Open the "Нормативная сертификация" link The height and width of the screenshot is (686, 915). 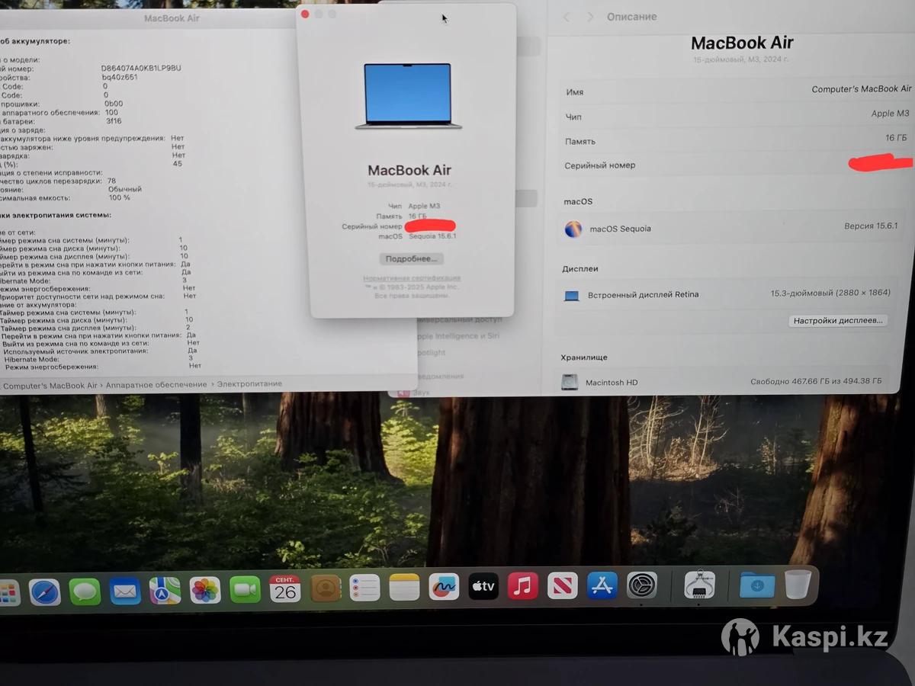click(x=411, y=278)
